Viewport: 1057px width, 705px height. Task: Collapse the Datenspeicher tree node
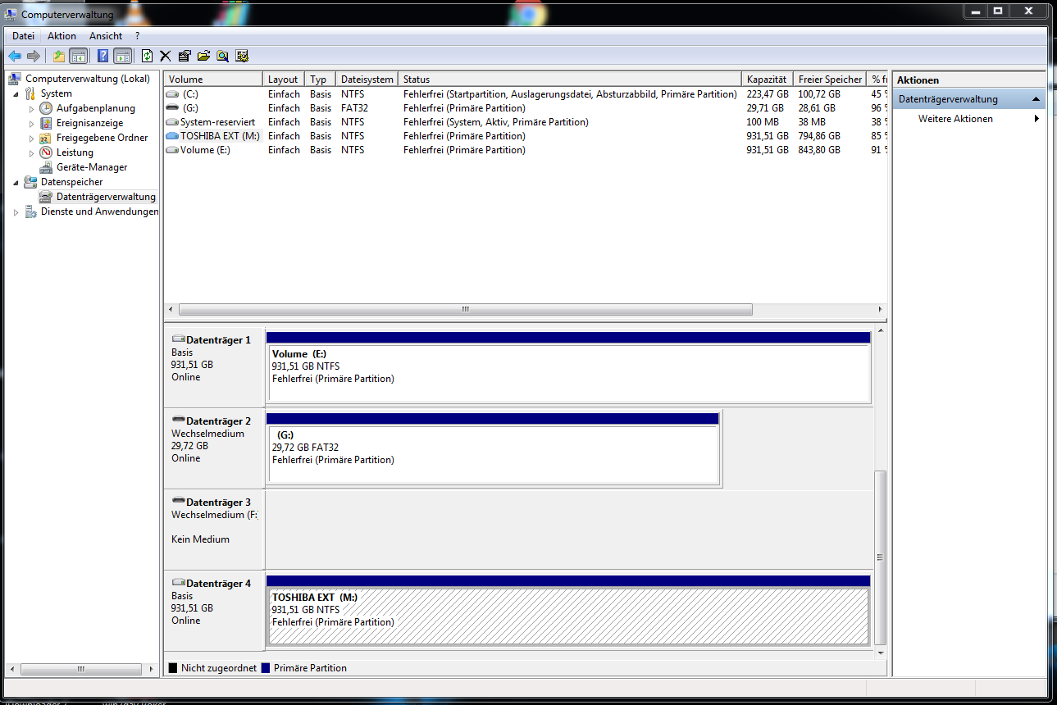[x=15, y=182]
